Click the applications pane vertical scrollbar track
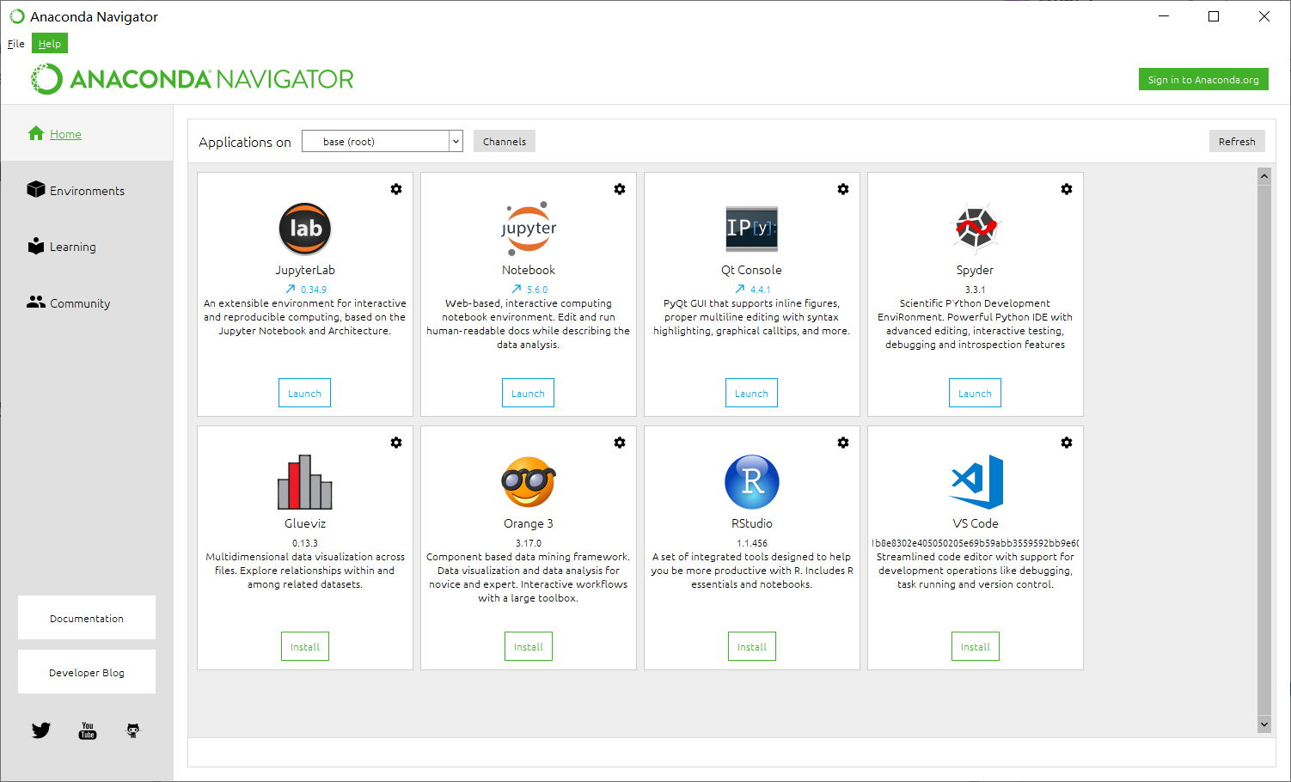The height and width of the screenshot is (782, 1291). tap(1263, 450)
